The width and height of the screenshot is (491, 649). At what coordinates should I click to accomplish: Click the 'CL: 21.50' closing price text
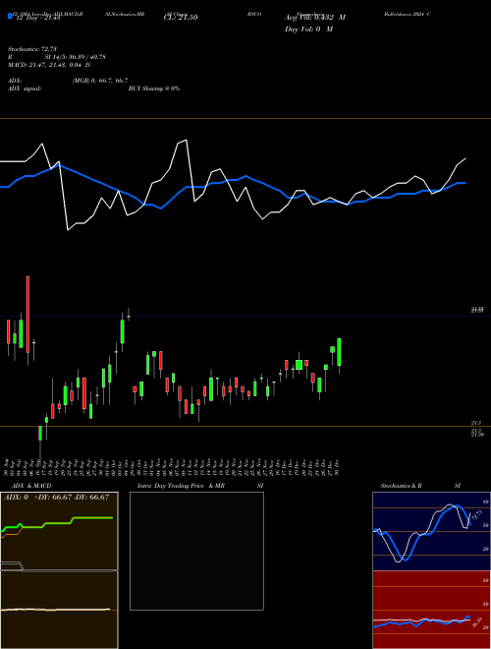181,18
